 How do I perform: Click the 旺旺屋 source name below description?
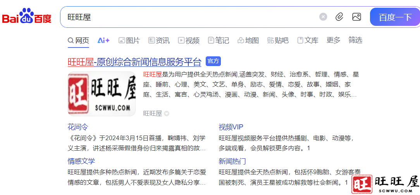pyautogui.click(x=153, y=114)
